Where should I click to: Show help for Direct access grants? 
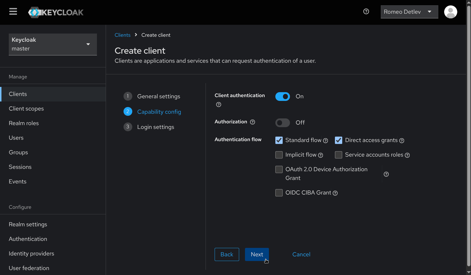[x=402, y=141]
